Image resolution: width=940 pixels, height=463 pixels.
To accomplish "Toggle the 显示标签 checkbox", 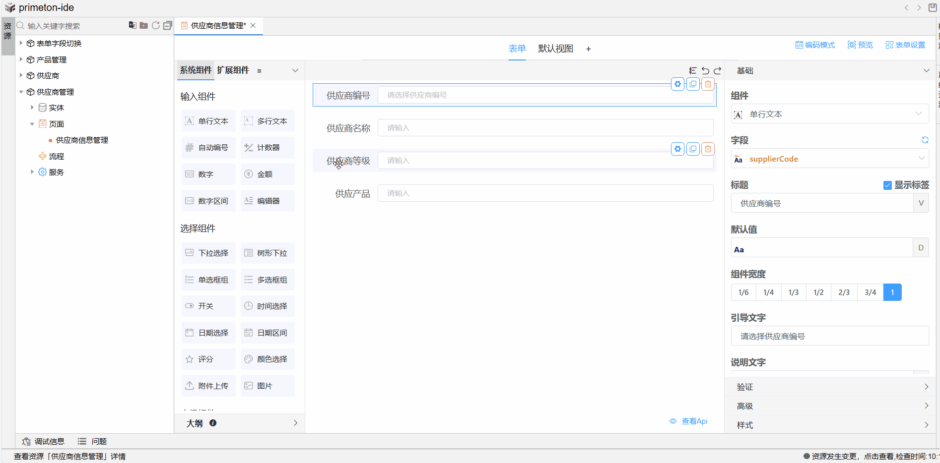I will (887, 185).
